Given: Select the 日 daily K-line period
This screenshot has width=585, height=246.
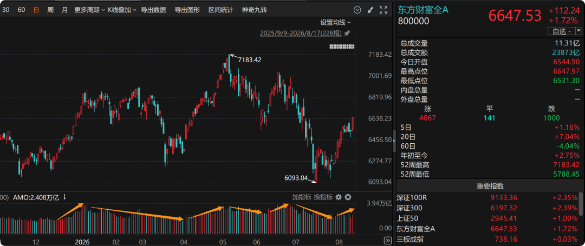Looking at the screenshot, I should 36,10.
